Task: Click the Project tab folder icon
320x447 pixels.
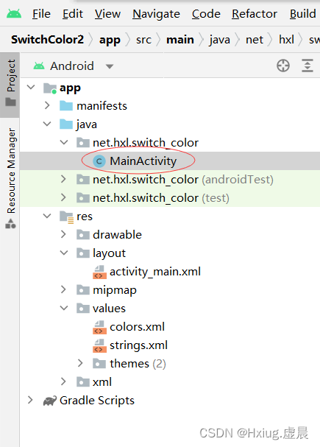Action: [x=10, y=102]
